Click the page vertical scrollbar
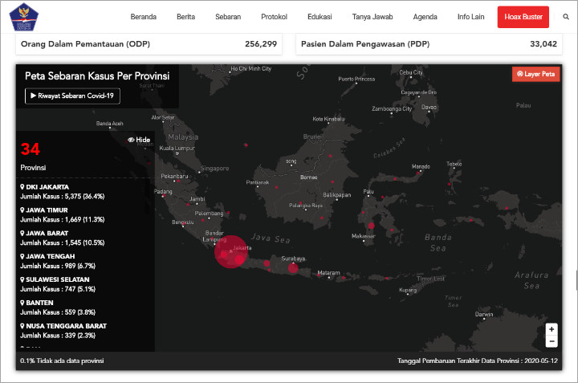The image size is (578, 383). click(x=576, y=280)
